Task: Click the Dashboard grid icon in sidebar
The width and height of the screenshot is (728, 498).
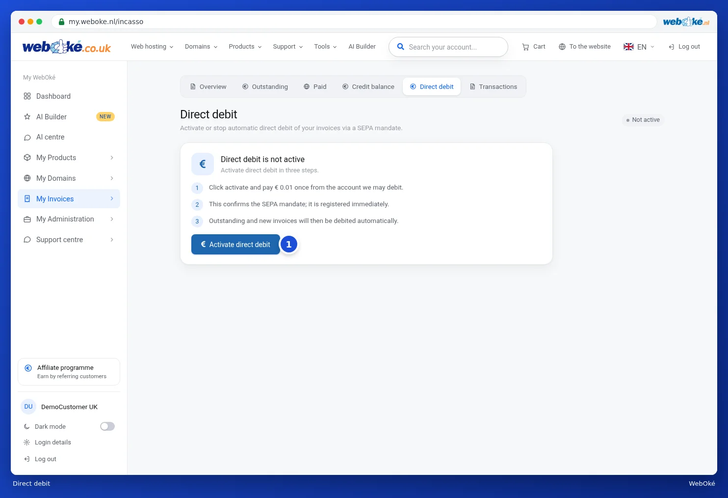Action: 27,96
